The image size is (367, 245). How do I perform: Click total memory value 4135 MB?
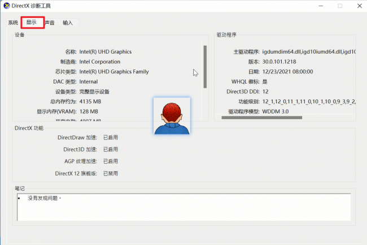90,102
